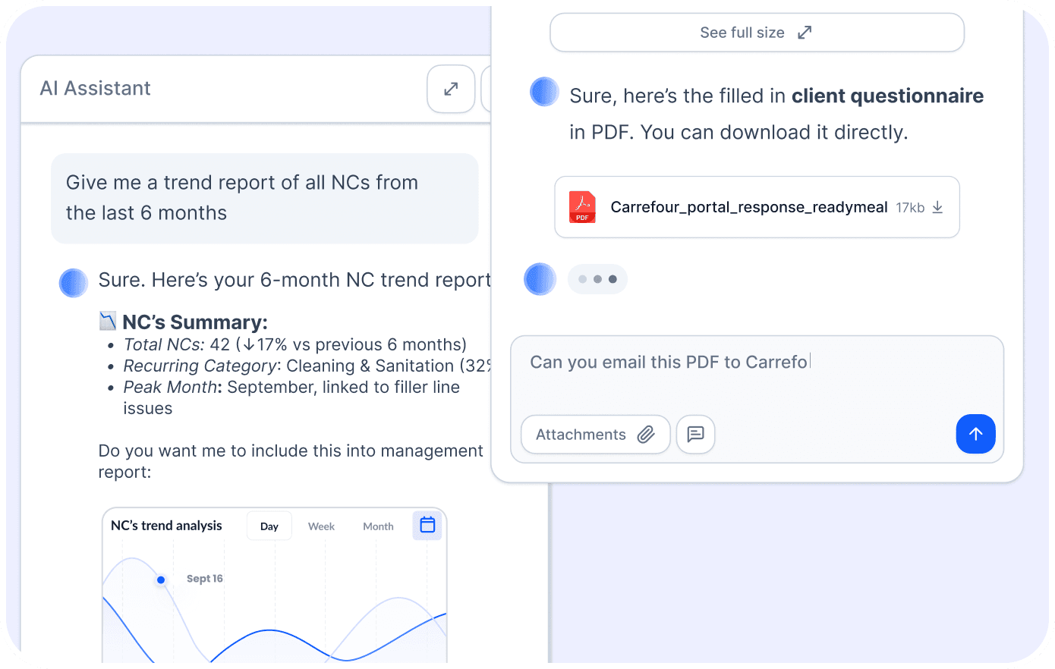Click the management report question text
This screenshot has width=1055, height=669.
[291, 461]
